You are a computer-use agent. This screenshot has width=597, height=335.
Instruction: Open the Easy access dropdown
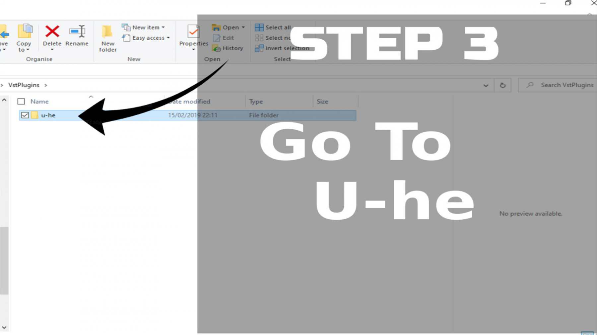(x=146, y=38)
